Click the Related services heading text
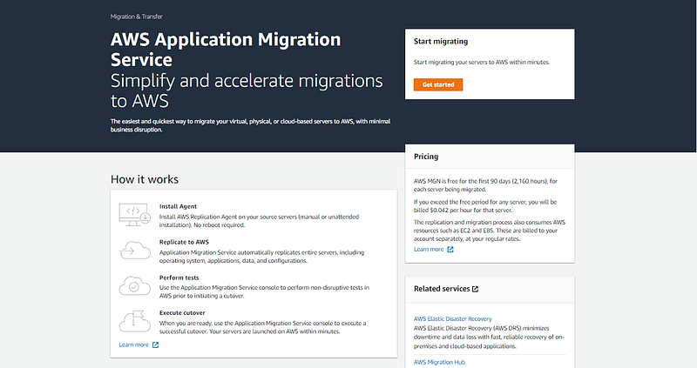Screen dimensions: 697x368 click(442, 289)
